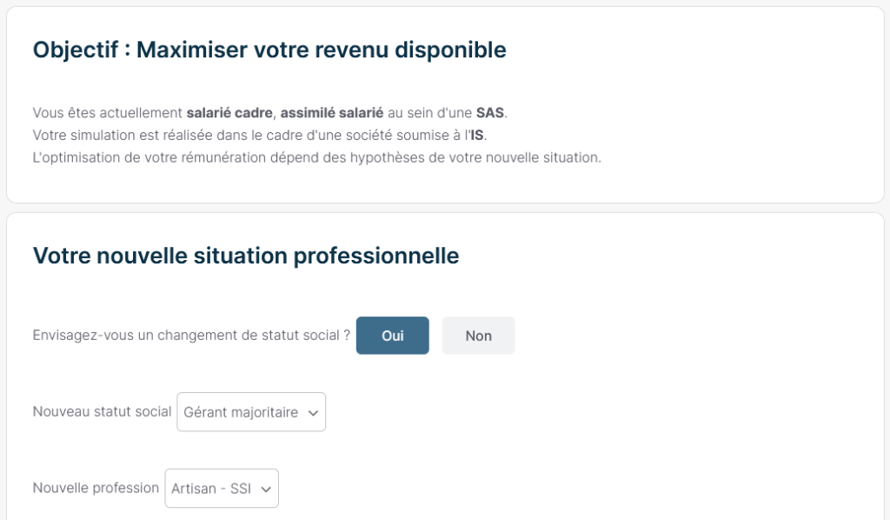This screenshot has height=520, width=890.
Task: Click the bold IS text
Action: click(x=477, y=136)
